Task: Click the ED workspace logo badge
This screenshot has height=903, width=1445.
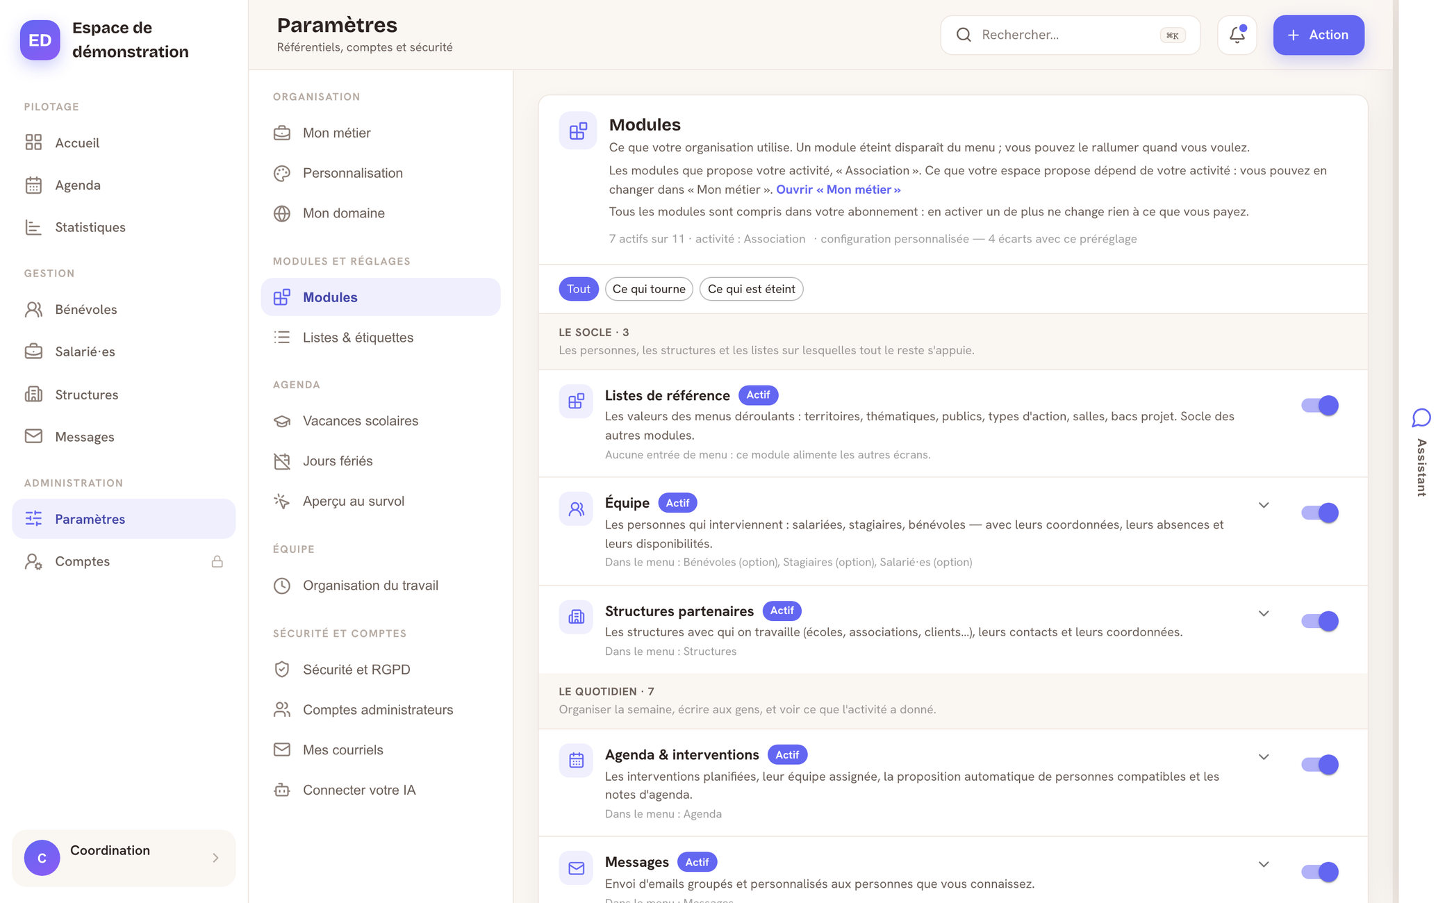Action: 40,40
